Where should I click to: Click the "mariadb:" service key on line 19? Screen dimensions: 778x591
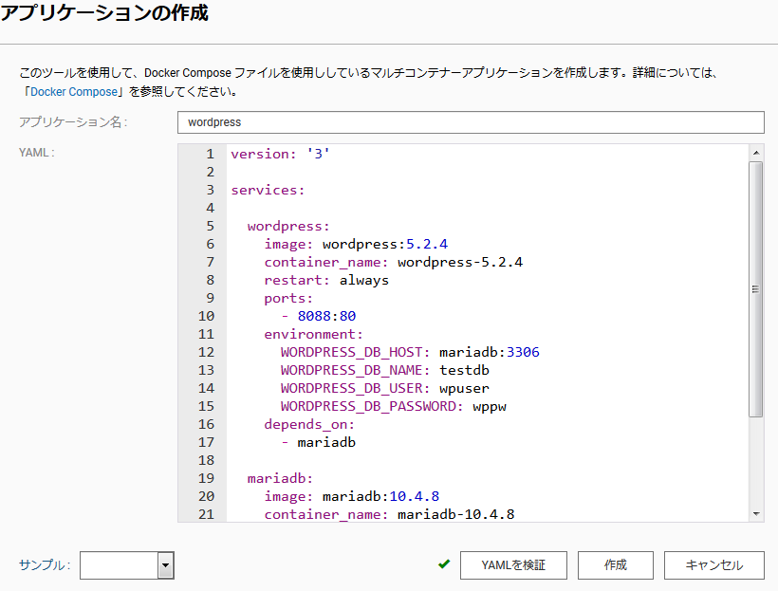tap(280, 478)
